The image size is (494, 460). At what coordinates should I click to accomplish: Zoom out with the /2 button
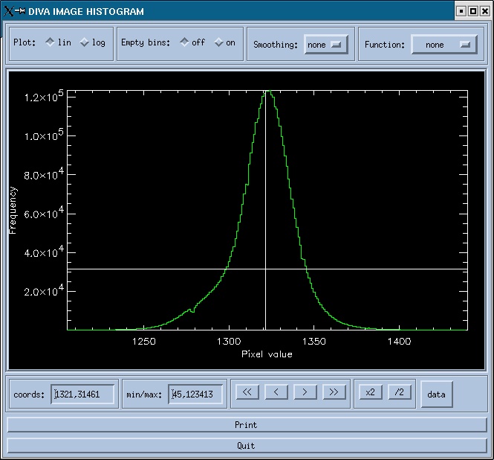(399, 392)
